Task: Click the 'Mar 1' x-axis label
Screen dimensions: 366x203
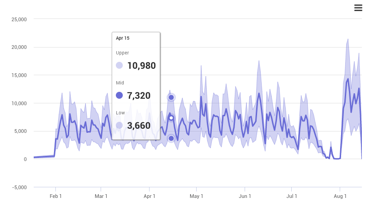Action: click(101, 196)
